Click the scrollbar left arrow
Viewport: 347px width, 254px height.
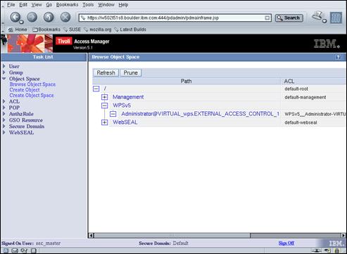[x=92, y=235]
